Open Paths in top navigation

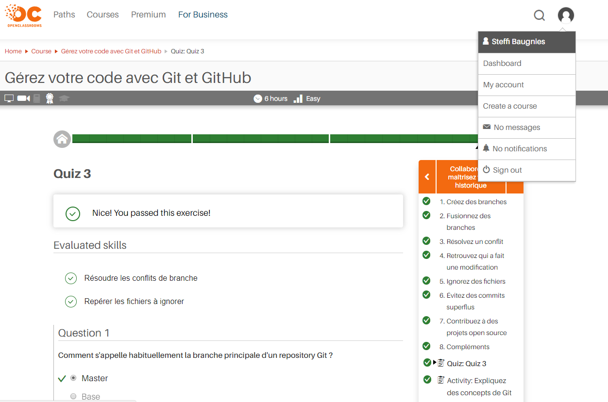[x=64, y=15]
